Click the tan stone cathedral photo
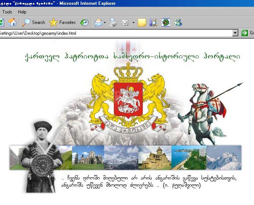 155,157
